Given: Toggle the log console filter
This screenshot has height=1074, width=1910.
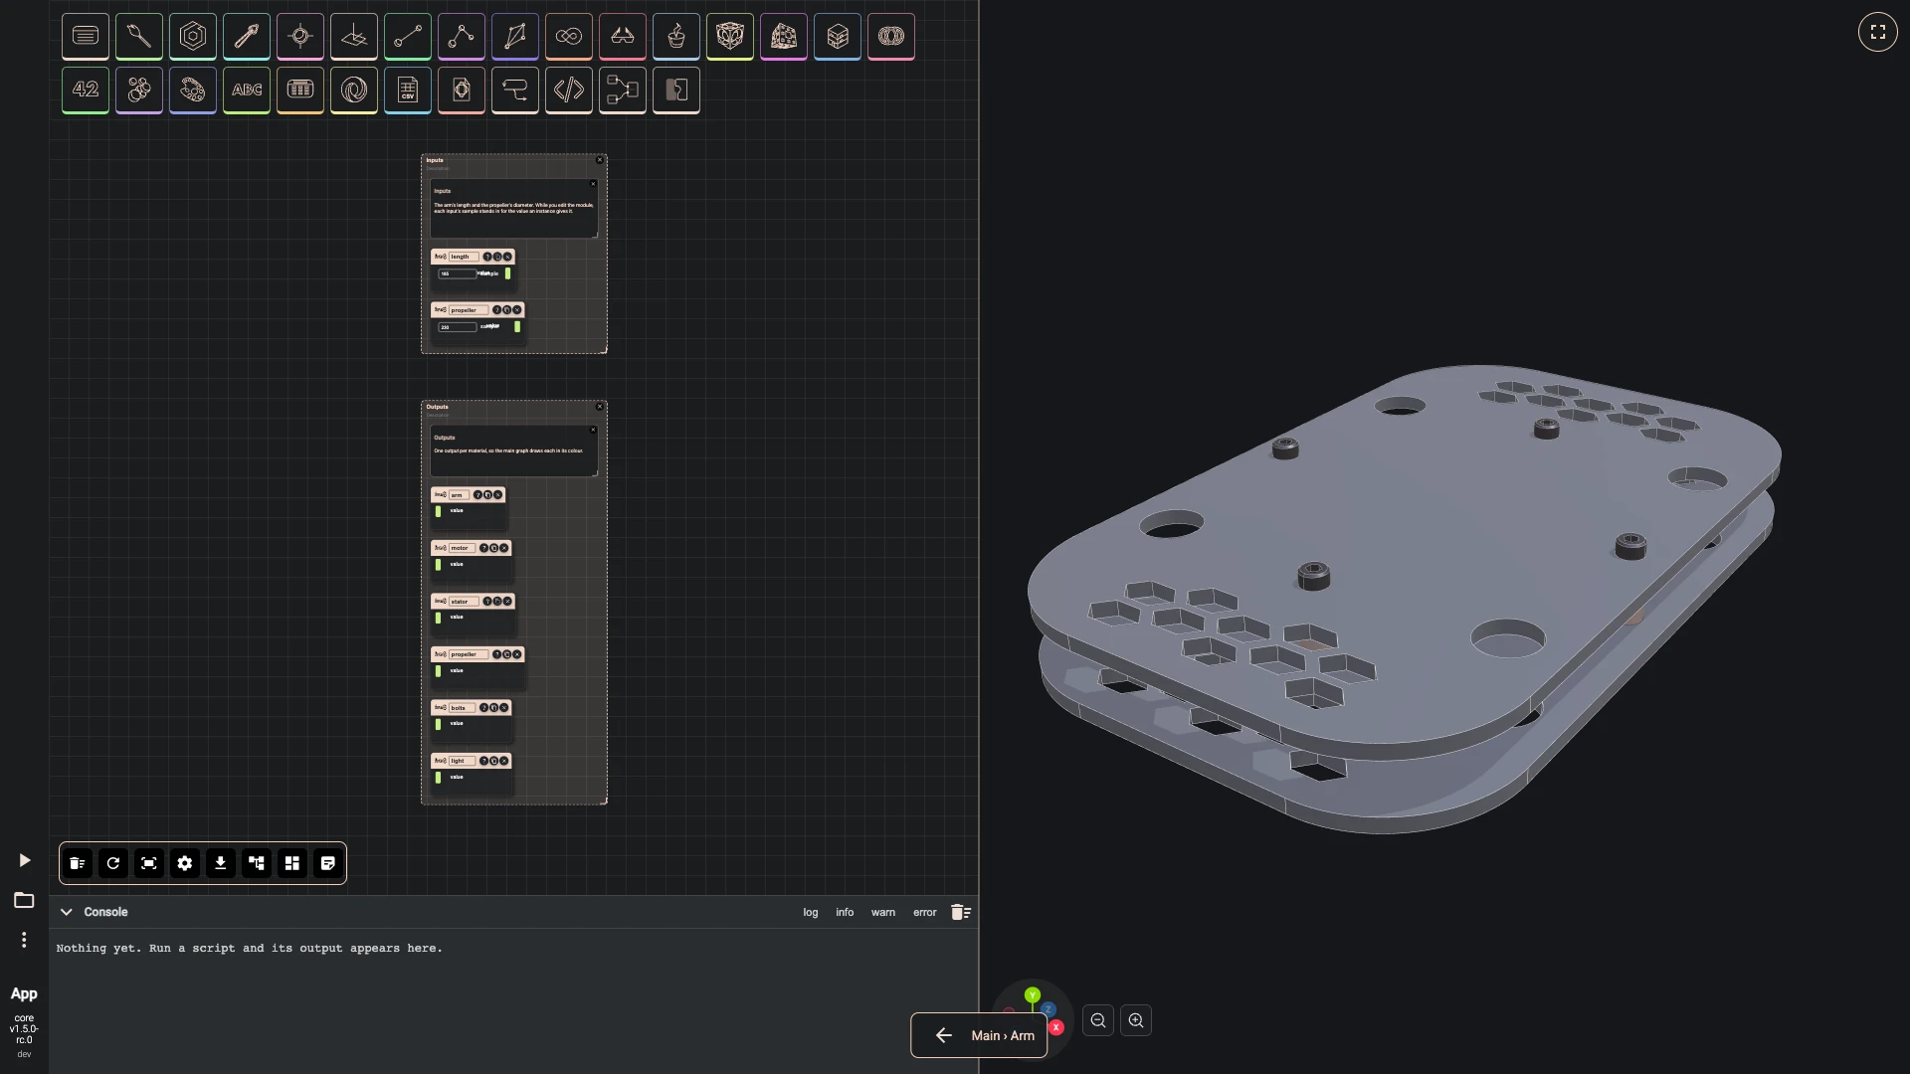Looking at the screenshot, I should (811, 912).
